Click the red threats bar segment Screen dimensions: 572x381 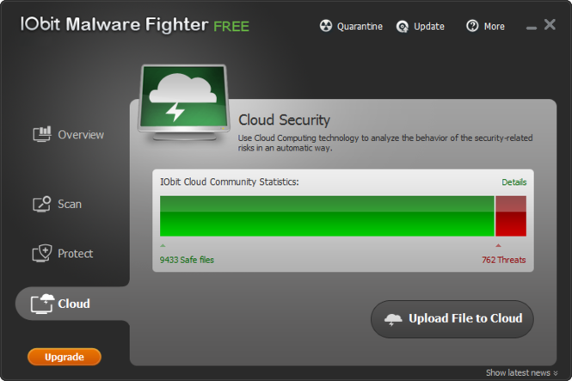click(x=511, y=216)
